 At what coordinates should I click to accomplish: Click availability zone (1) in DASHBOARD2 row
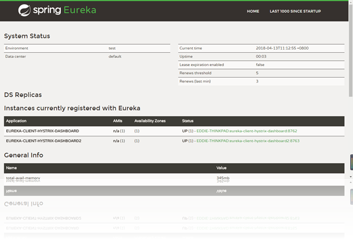click(137, 141)
